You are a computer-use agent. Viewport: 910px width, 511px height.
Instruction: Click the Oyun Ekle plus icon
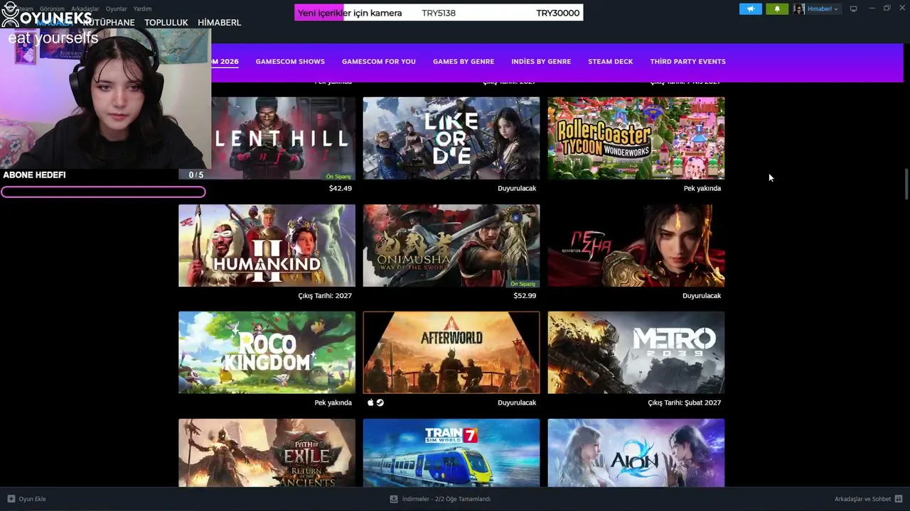coord(11,499)
